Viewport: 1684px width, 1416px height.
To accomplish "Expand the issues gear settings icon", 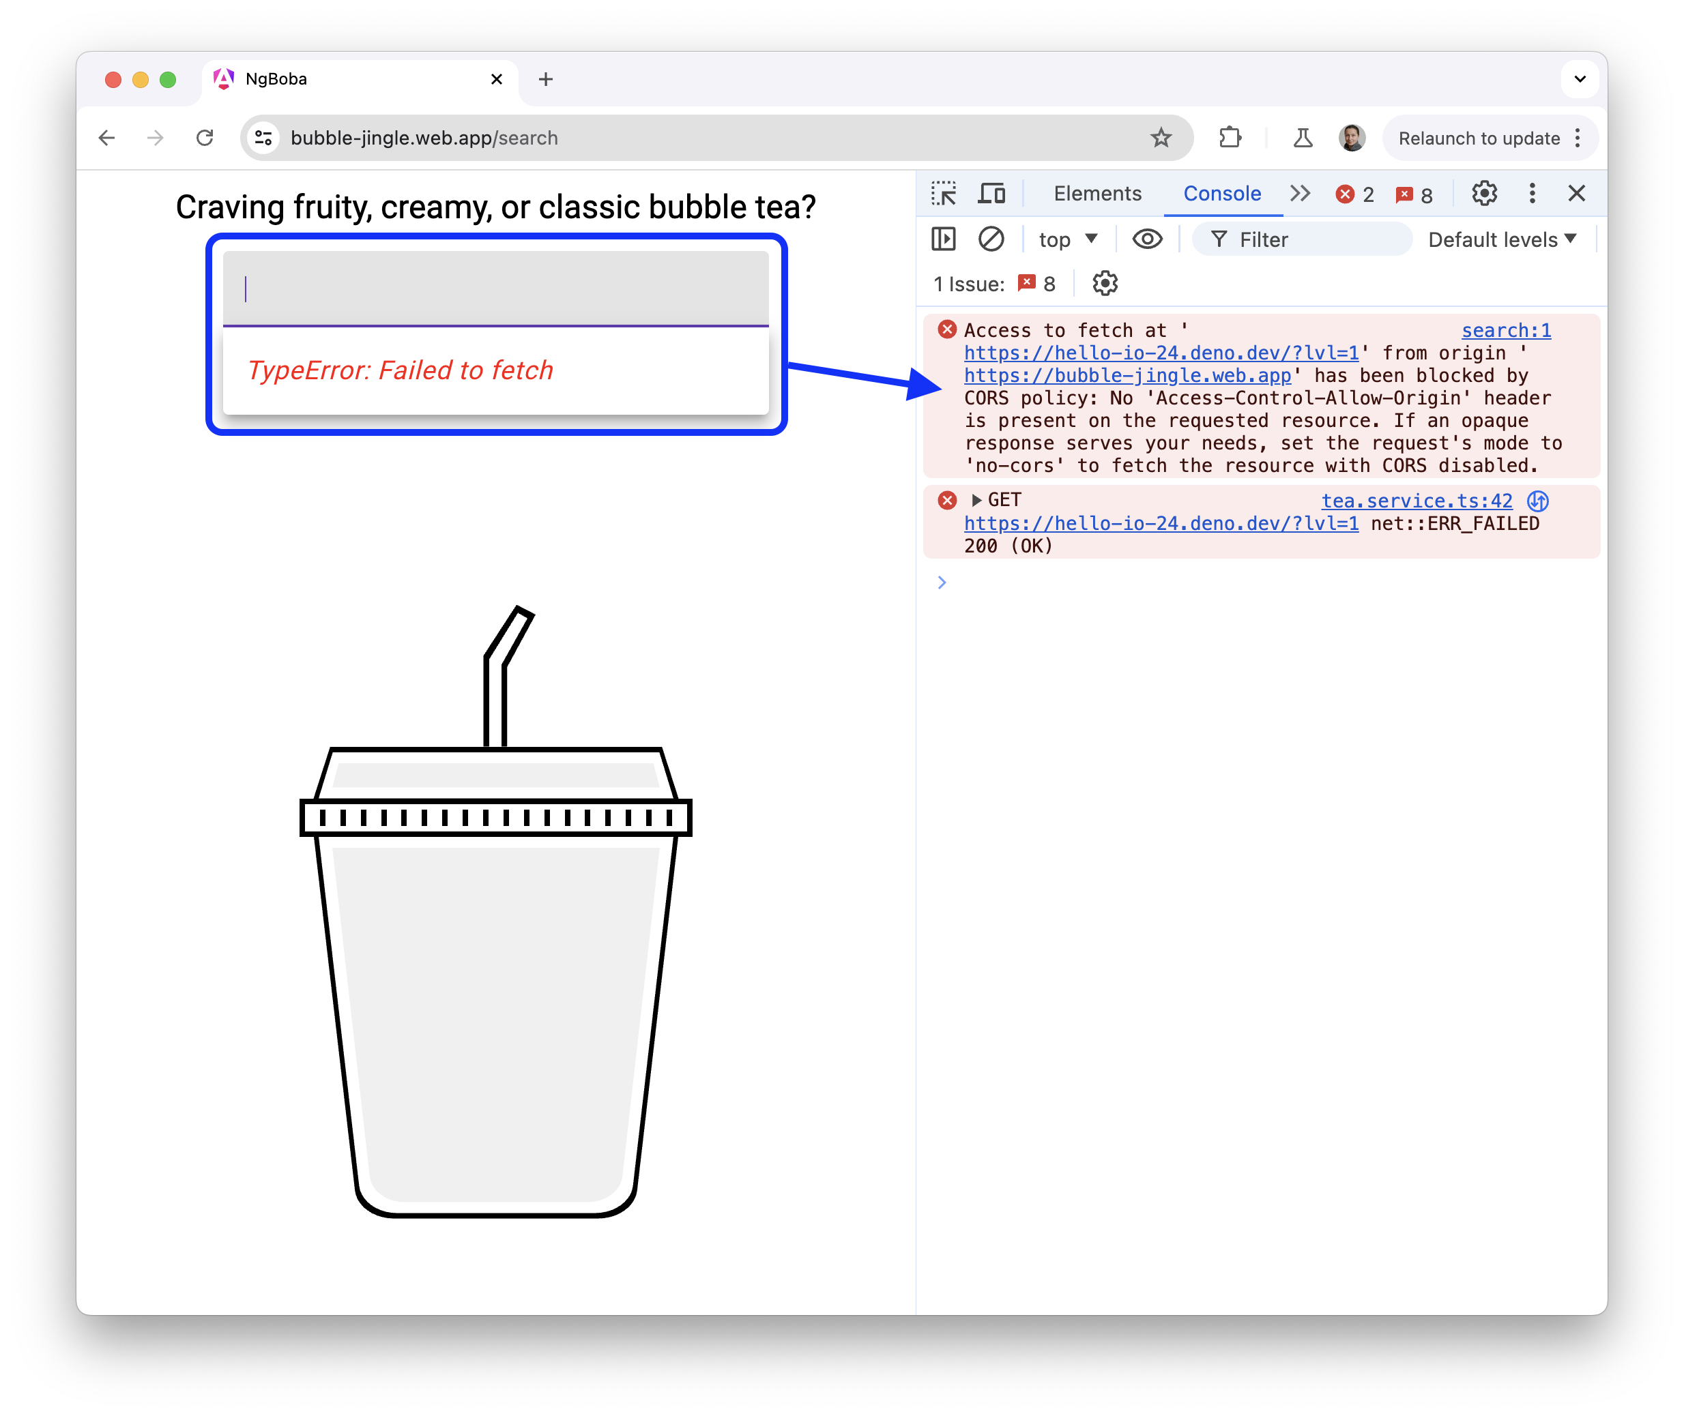I will 1102,286.
